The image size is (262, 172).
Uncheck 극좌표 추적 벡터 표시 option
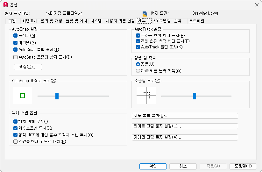(x=138, y=35)
